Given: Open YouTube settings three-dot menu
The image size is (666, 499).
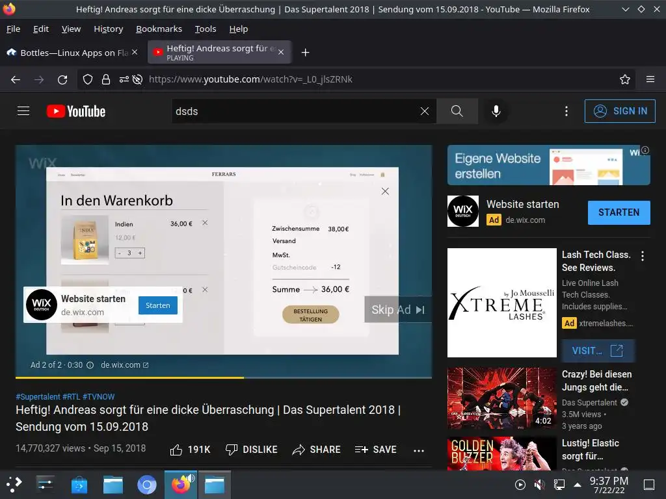Looking at the screenshot, I should (x=566, y=111).
